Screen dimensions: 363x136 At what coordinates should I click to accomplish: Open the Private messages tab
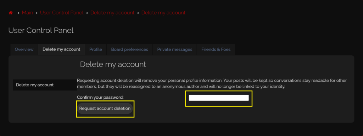[174, 49]
